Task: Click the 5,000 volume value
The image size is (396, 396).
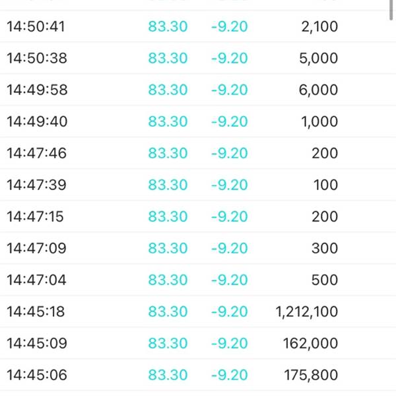Action: tap(319, 58)
